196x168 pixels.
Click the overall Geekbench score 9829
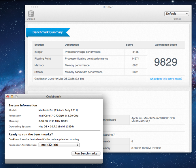(x=166, y=62)
